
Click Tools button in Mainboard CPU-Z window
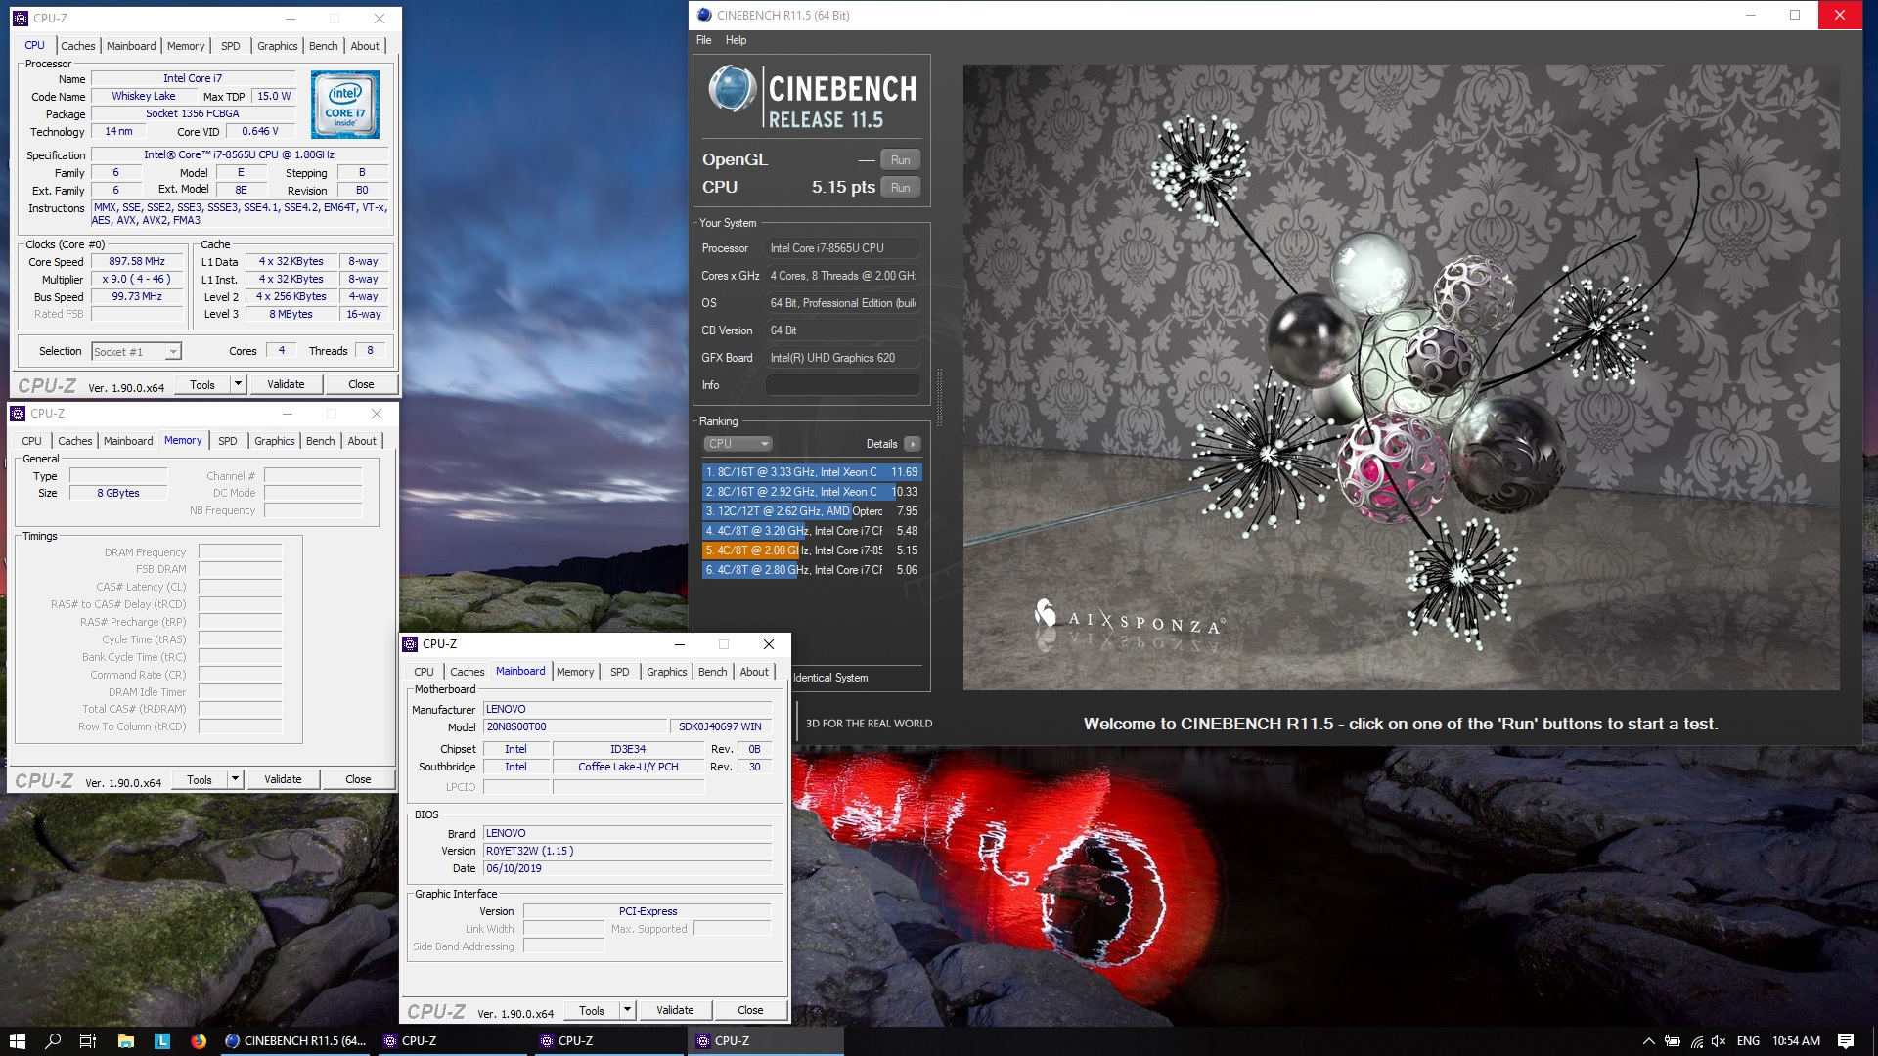[591, 1010]
